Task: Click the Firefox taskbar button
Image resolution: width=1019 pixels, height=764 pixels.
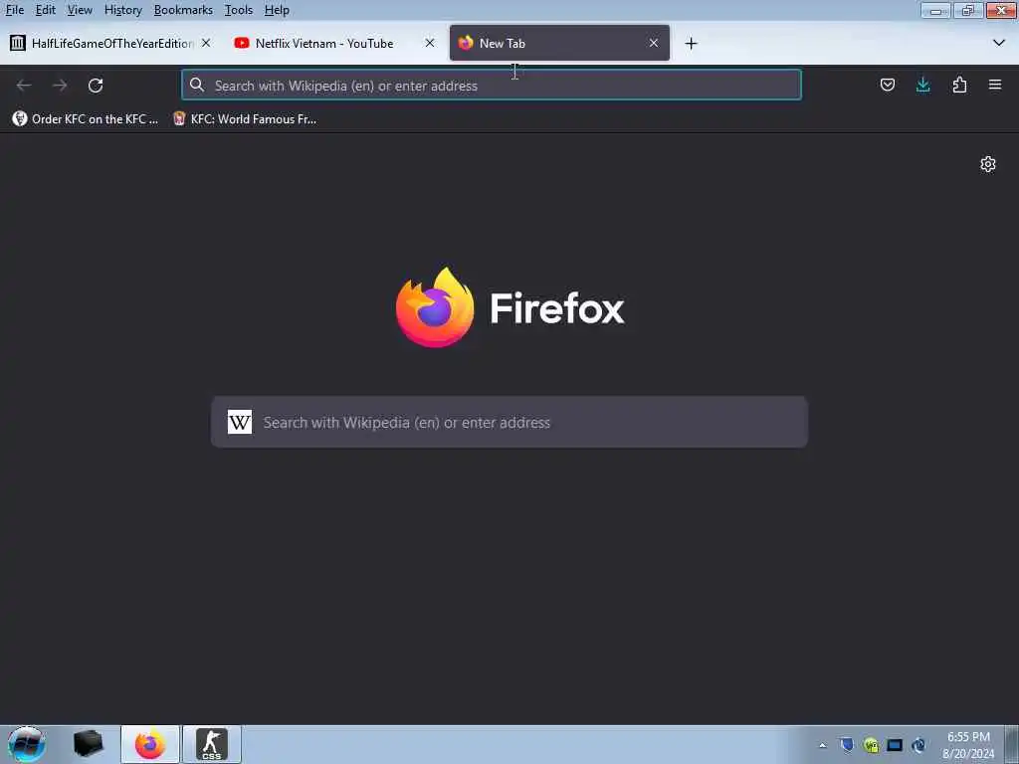Action: point(150,744)
